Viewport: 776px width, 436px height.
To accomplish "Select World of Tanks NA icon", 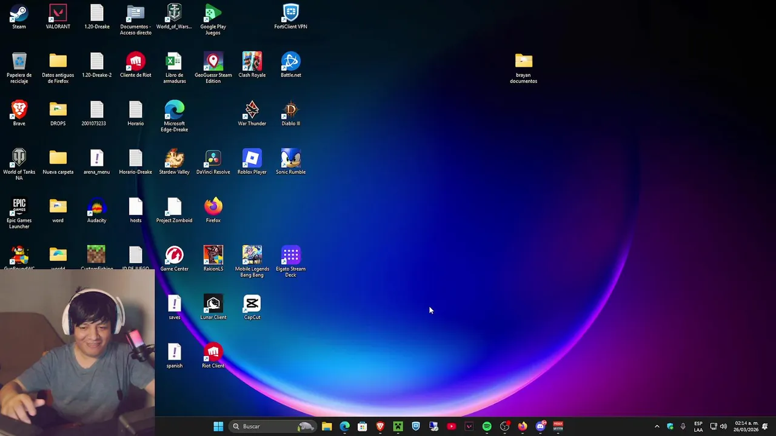I will coord(19,165).
